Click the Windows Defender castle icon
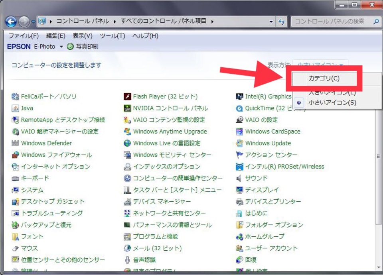Screen dimensions: 383x275 pos(15,143)
